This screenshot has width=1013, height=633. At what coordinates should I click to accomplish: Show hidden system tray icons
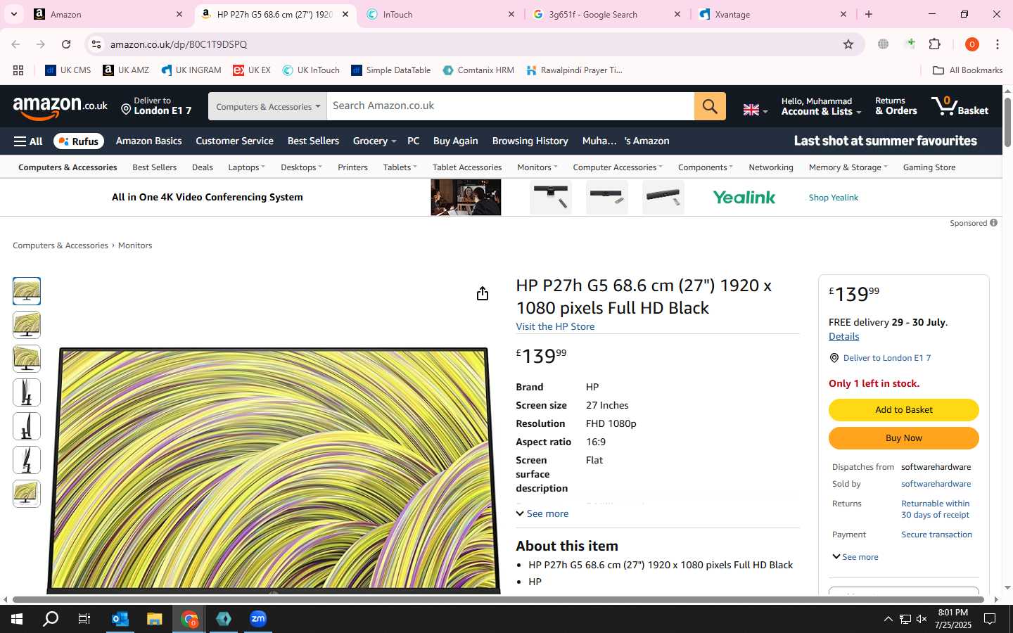tap(888, 619)
